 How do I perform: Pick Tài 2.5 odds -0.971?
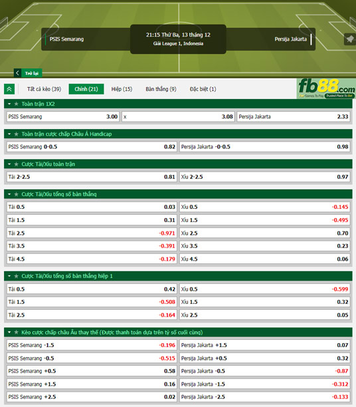click(x=92, y=233)
